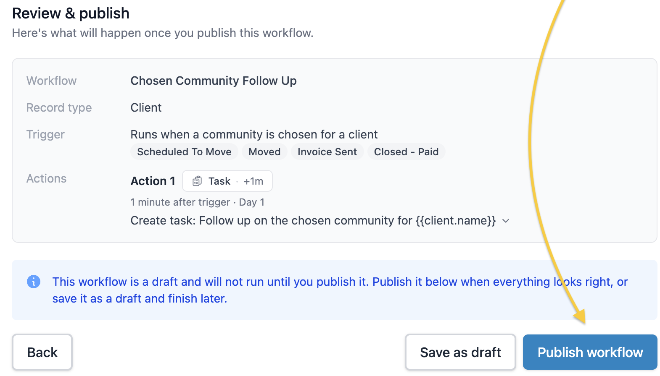Screen dimensions: 660x376
Task: Expand the Create task details chevron
Action: [506, 221]
